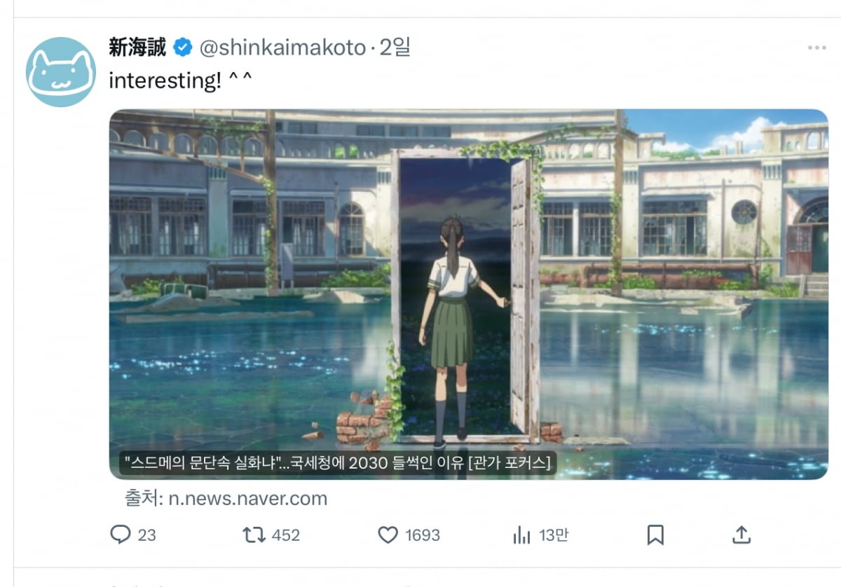Bookmark this tweet with the bookmark icon
The image size is (841, 587).
click(655, 535)
